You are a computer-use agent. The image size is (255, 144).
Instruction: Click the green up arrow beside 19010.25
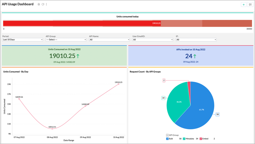(x=78, y=56)
